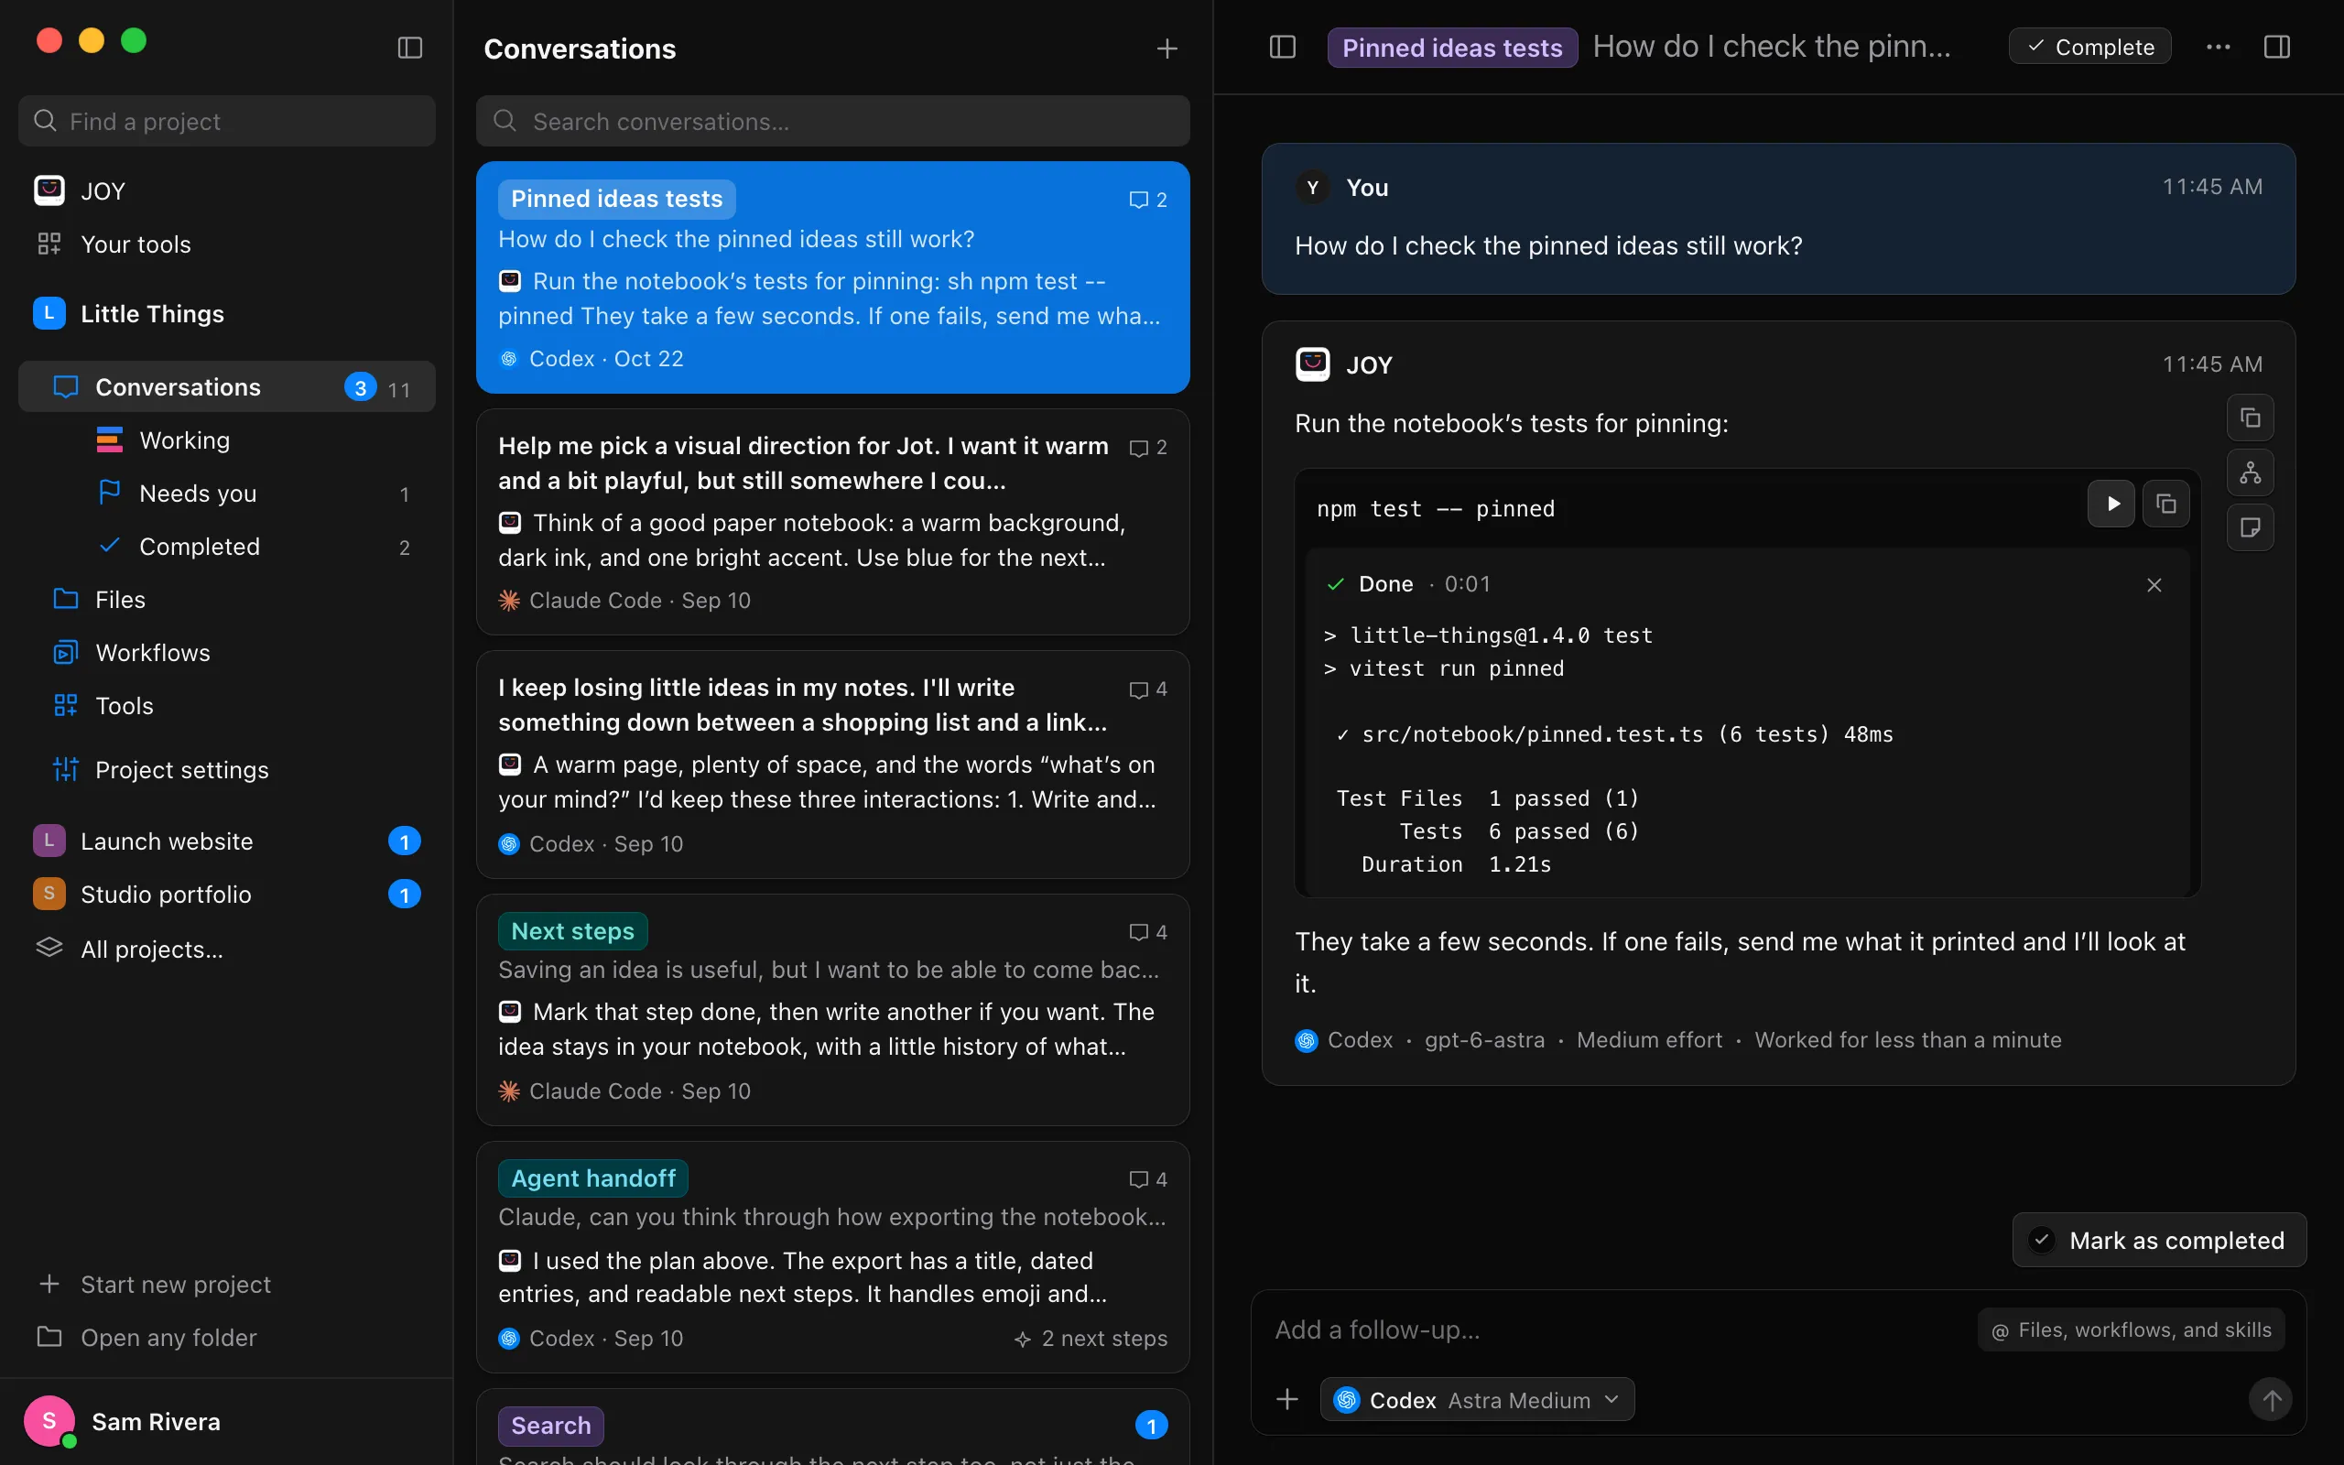This screenshot has width=2344, height=1465.
Task: Open Tools section in Little Things
Action: pyautogui.click(x=227, y=706)
